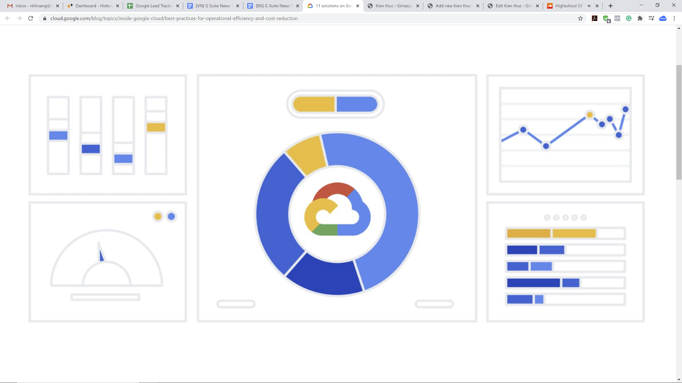The image size is (682, 383).
Task: Close the Google Lead Tracking tab
Action: click(178, 6)
